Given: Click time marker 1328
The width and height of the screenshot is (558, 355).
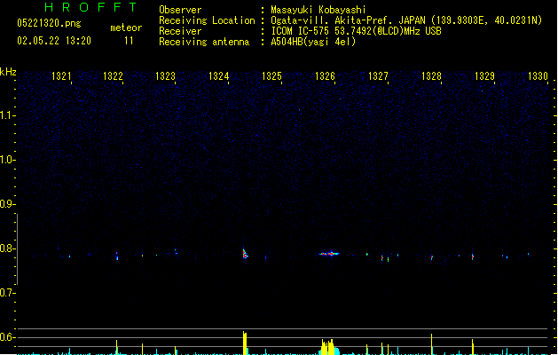Looking at the screenshot, I should (431, 76).
